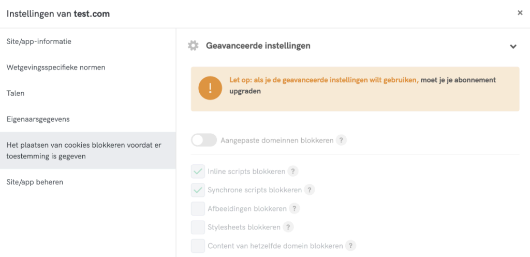Viewport: 530px width, 257px height.
Task: Uncheck Synchrone scripts blokkeren checkbox
Action: coord(198,190)
